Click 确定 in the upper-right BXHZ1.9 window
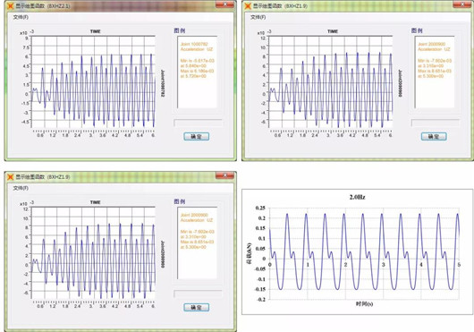Viewport: 474px width, 332px height. click(x=434, y=136)
